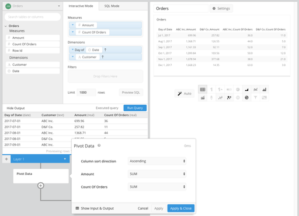Select the globe map chart icon

(246, 98)
